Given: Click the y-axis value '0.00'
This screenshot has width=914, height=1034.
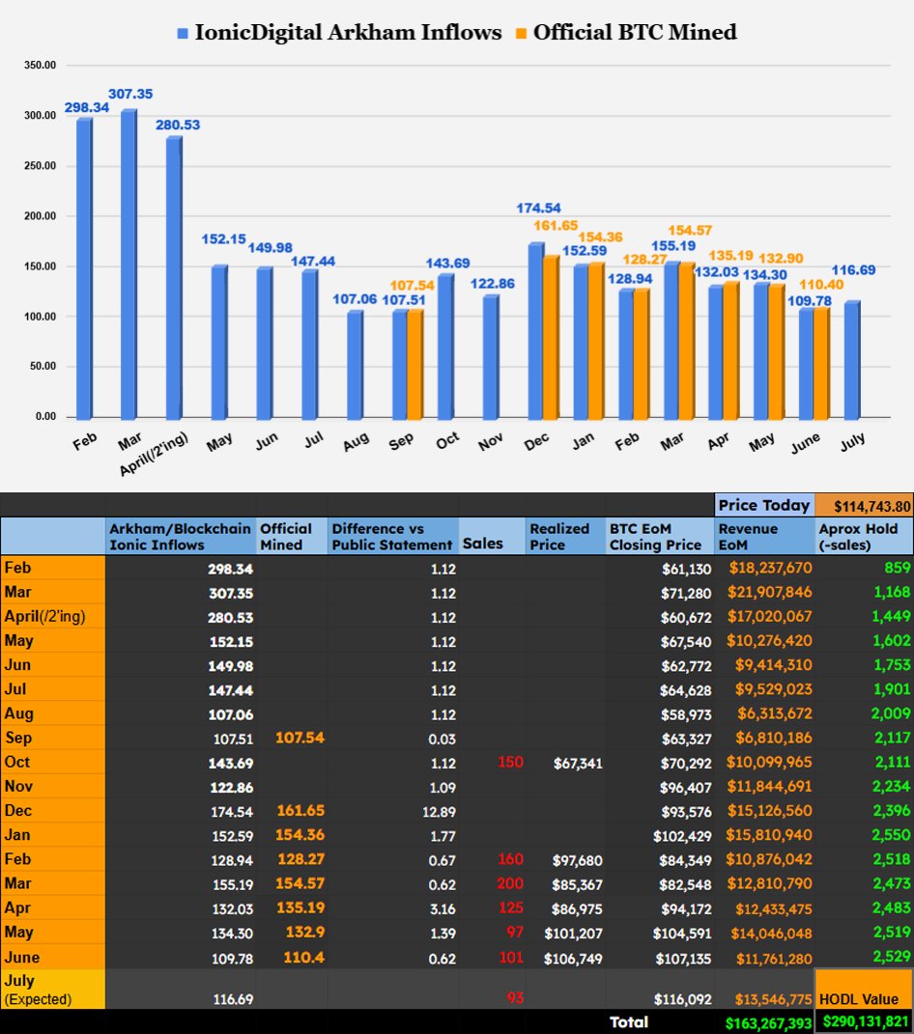Looking at the screenshot, I should point(45,416).
